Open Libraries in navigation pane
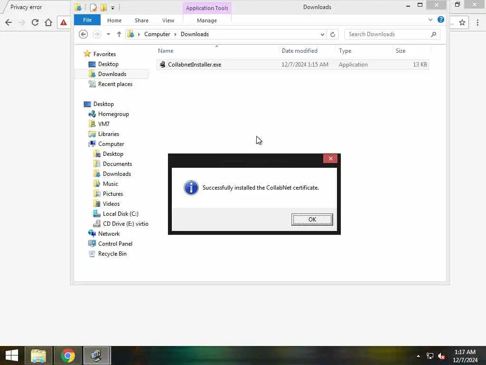The image size is (486, 365). pyautogui.click(x=109, y=134)
